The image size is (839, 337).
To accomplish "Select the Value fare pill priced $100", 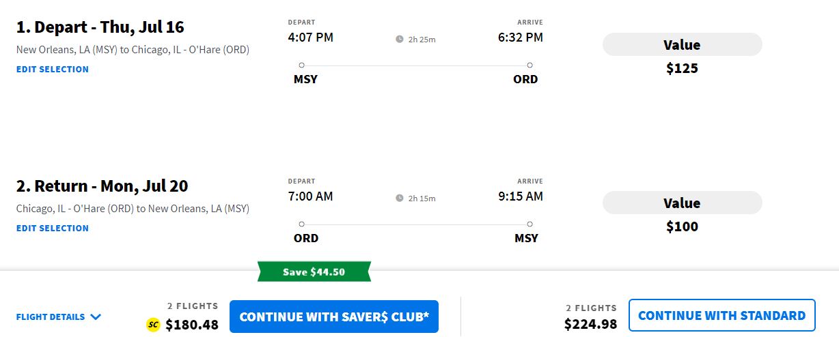I will pos(682,203).
